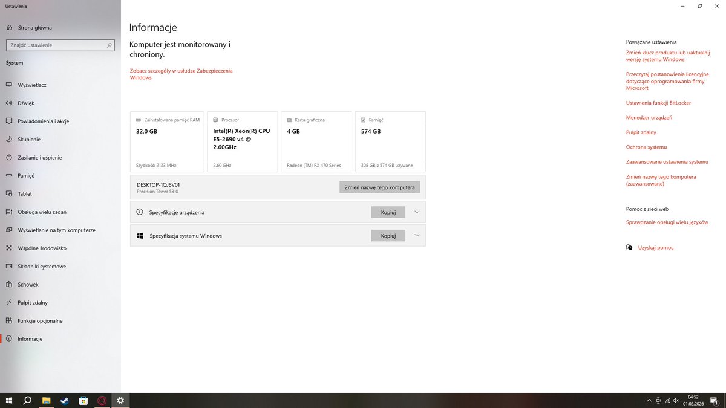Show hidden system tray icons
This screenshot has width=726, height=408.
click(x=649, y=401)
